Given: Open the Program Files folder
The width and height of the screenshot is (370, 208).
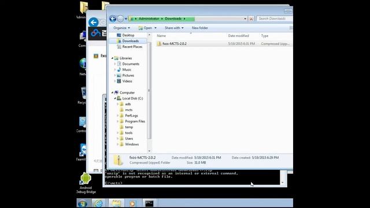Looking at the screenshot, I should point(135,121).
